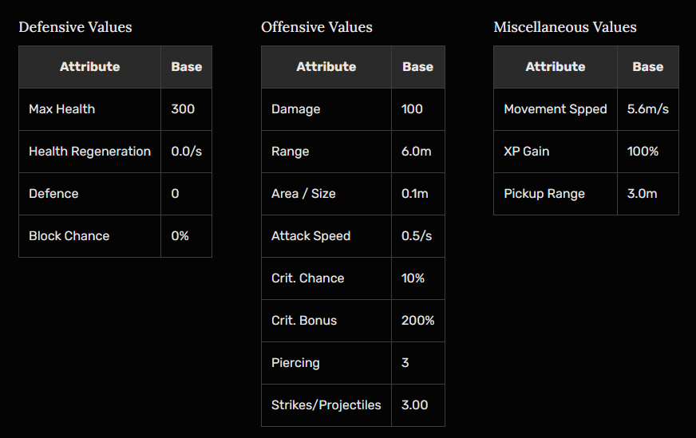Click the Crit. Chance row label

click(307, 278)
